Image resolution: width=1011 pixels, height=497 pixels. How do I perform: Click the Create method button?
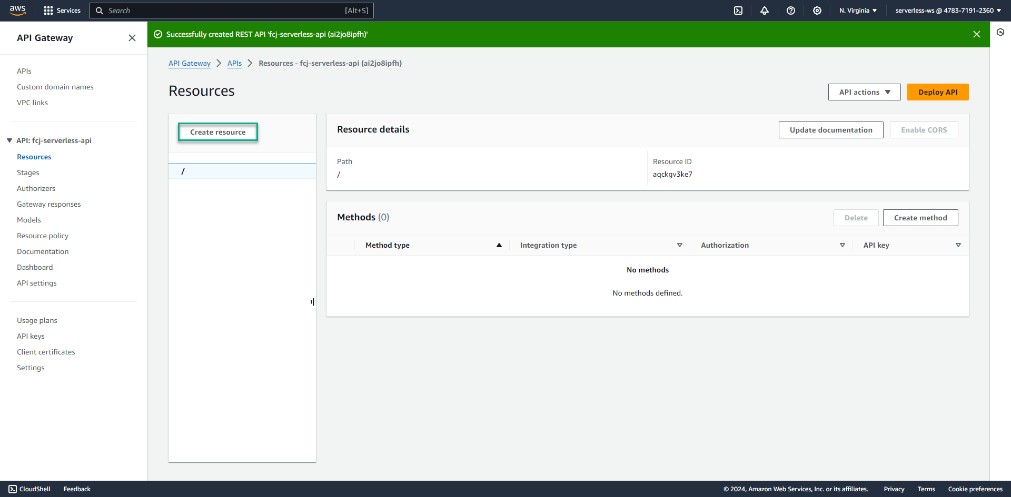pyautogui.click(x=920, y=218)
